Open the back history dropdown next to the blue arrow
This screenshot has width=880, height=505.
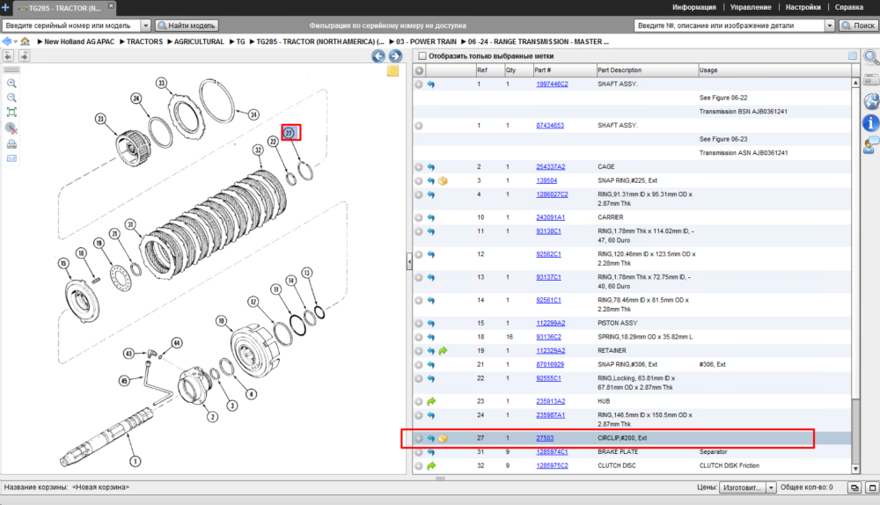coord(15,41)
